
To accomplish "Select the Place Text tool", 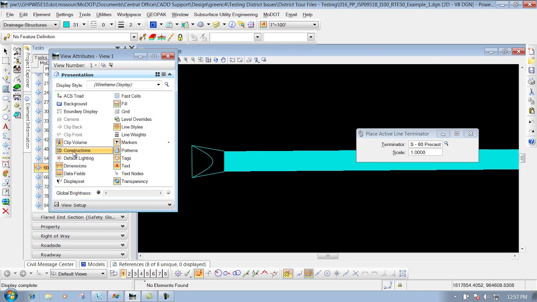I will tap(5, 126).
